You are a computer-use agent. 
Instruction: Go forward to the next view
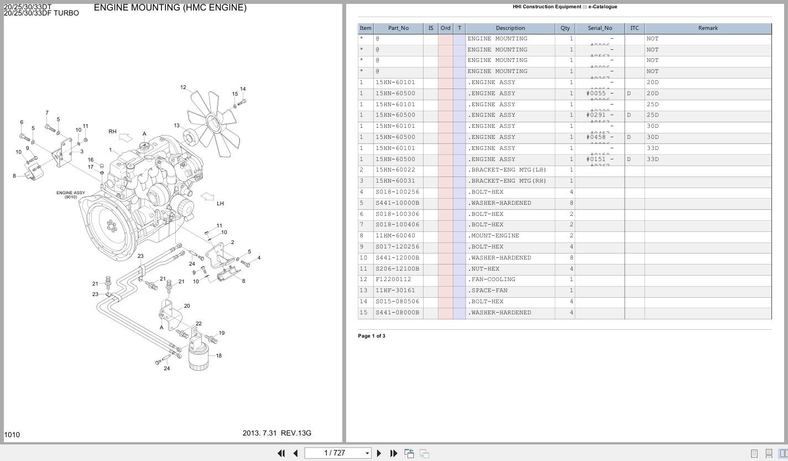(x=425, y=453)
